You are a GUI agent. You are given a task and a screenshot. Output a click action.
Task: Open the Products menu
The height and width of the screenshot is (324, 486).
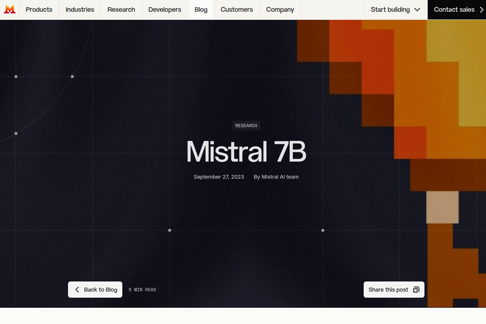[x=39, y=10]
